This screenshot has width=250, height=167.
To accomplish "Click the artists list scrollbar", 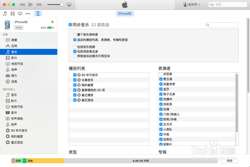I will 237,103.
